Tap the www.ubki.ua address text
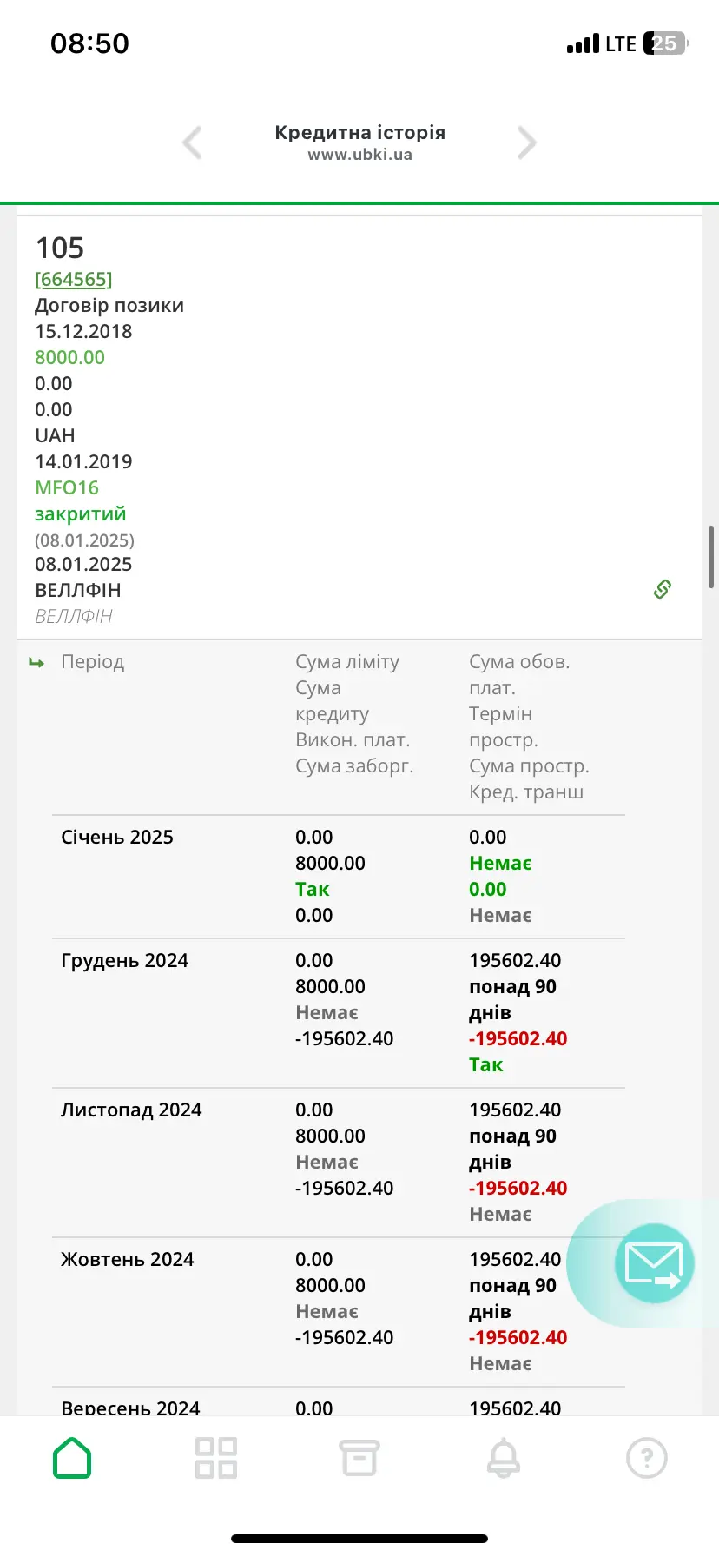 (359, 155)
